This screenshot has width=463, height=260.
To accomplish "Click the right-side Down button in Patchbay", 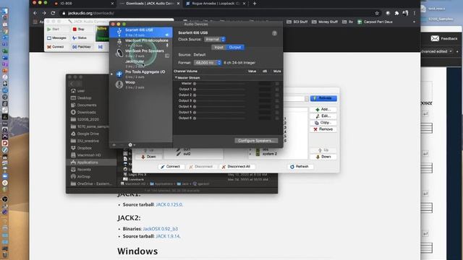I will pos(323,157).
